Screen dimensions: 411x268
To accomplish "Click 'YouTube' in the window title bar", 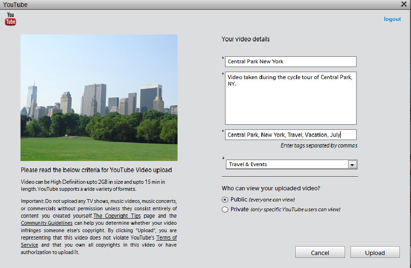I will pyautogui.click(x=15, y=5).
